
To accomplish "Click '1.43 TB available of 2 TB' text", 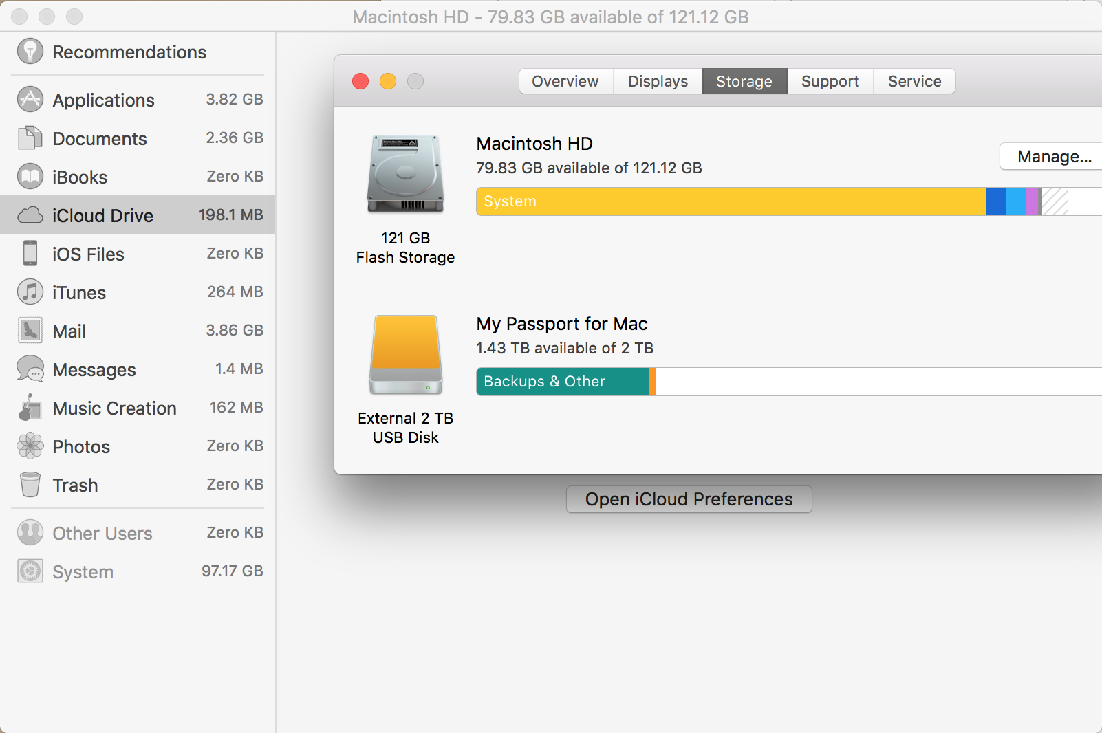I will click(x=565, y=348).
